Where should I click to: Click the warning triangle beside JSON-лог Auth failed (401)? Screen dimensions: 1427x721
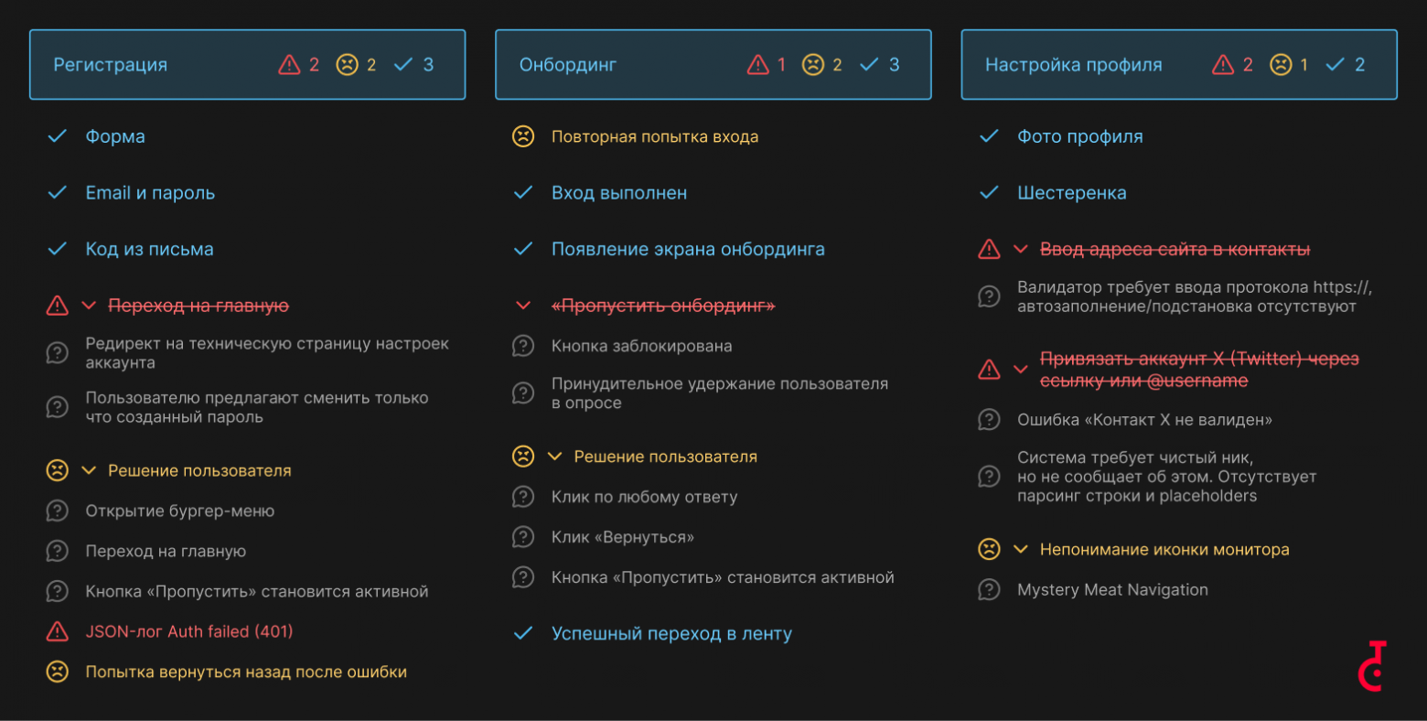pos(58,631)
